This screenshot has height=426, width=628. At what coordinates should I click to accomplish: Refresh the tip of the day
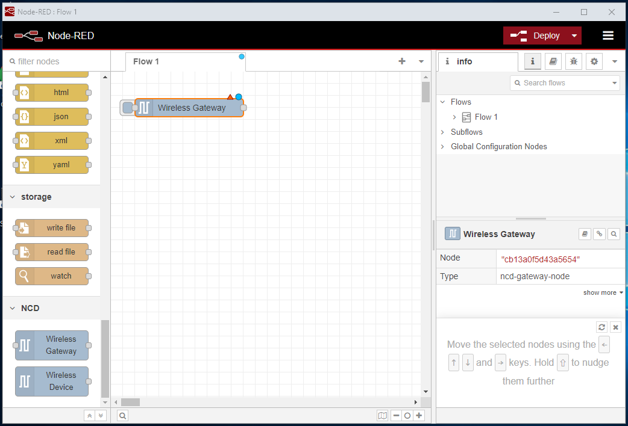[x=601, y=327]
